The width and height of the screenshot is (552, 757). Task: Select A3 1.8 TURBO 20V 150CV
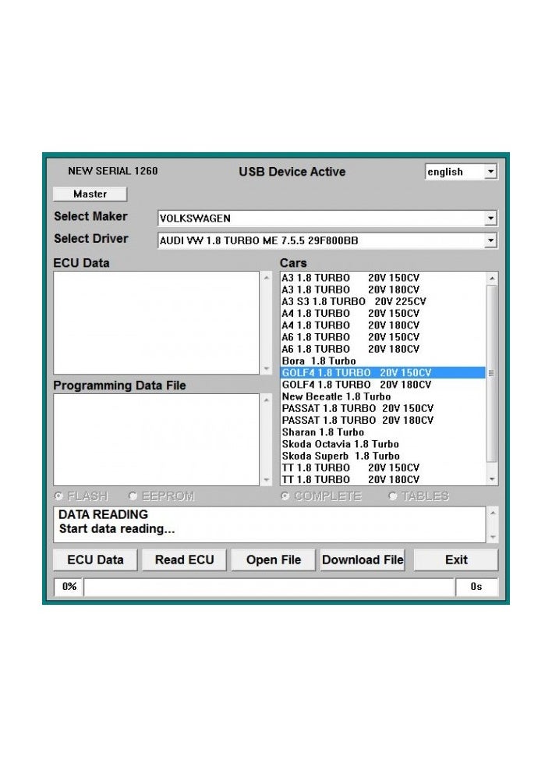(x=383, y=278)
